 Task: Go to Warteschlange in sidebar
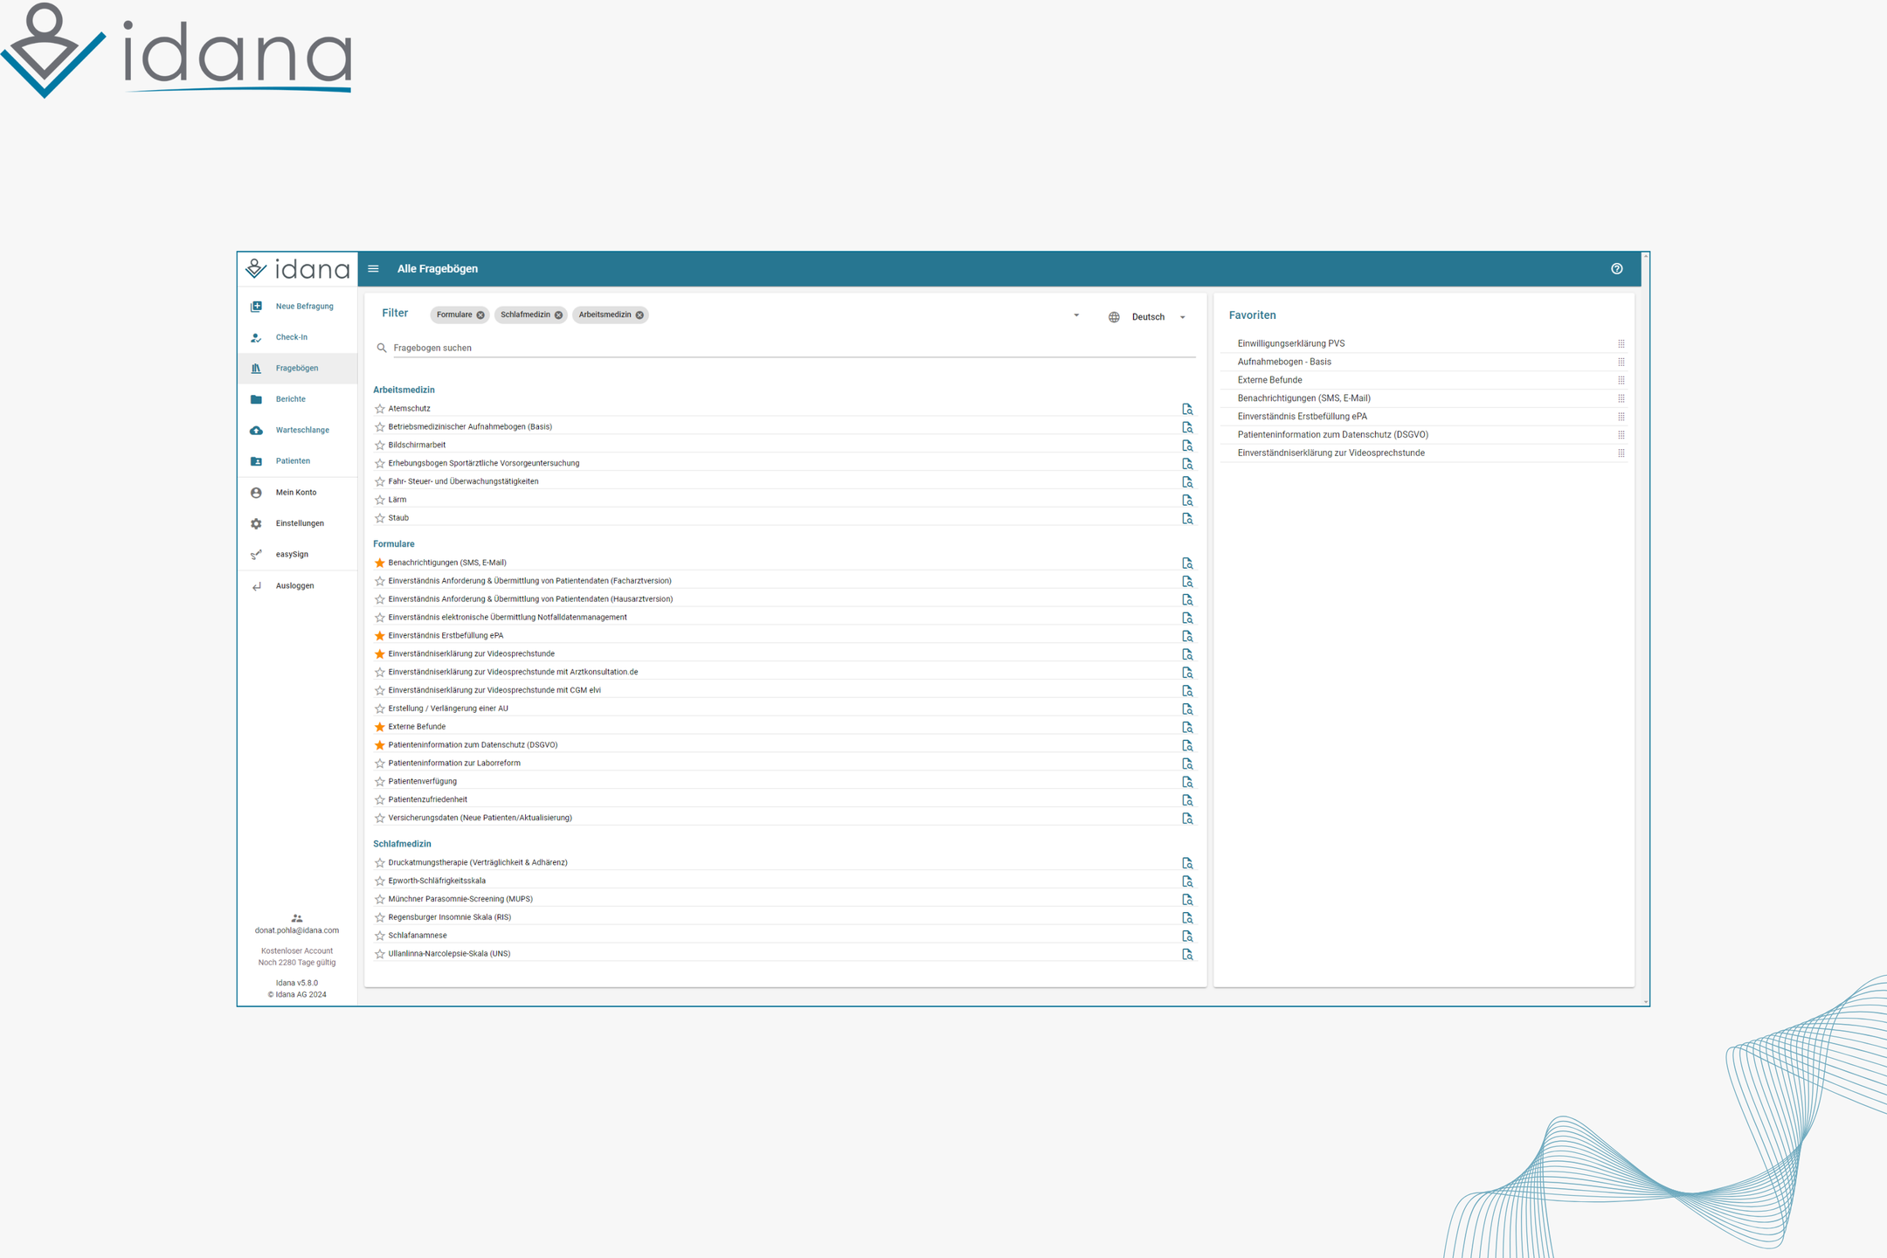pos(302,430)
